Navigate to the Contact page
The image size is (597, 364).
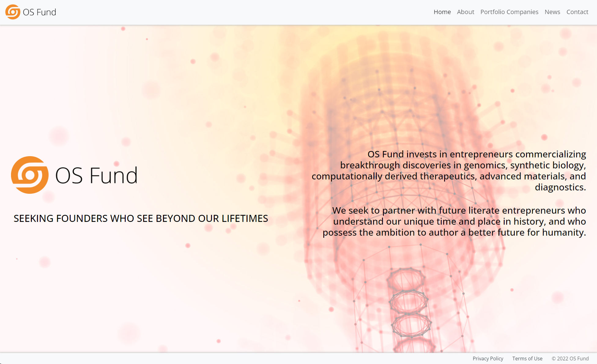tap(577, 12)
